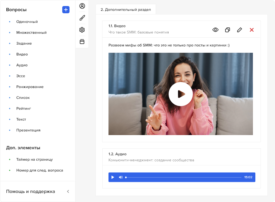The width and height of the screenshot is (275, 202).
Task: Select the Задание question type
Action: [x=24, y=43]
